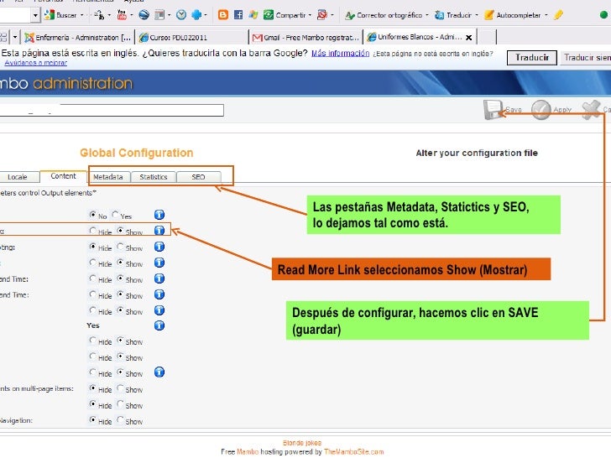Click the Traducir toolbar icon

tap(439, 16)
